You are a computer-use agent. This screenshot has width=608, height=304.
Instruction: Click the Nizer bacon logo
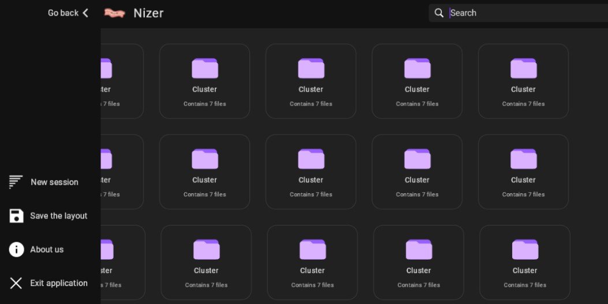tap(114, 13)
